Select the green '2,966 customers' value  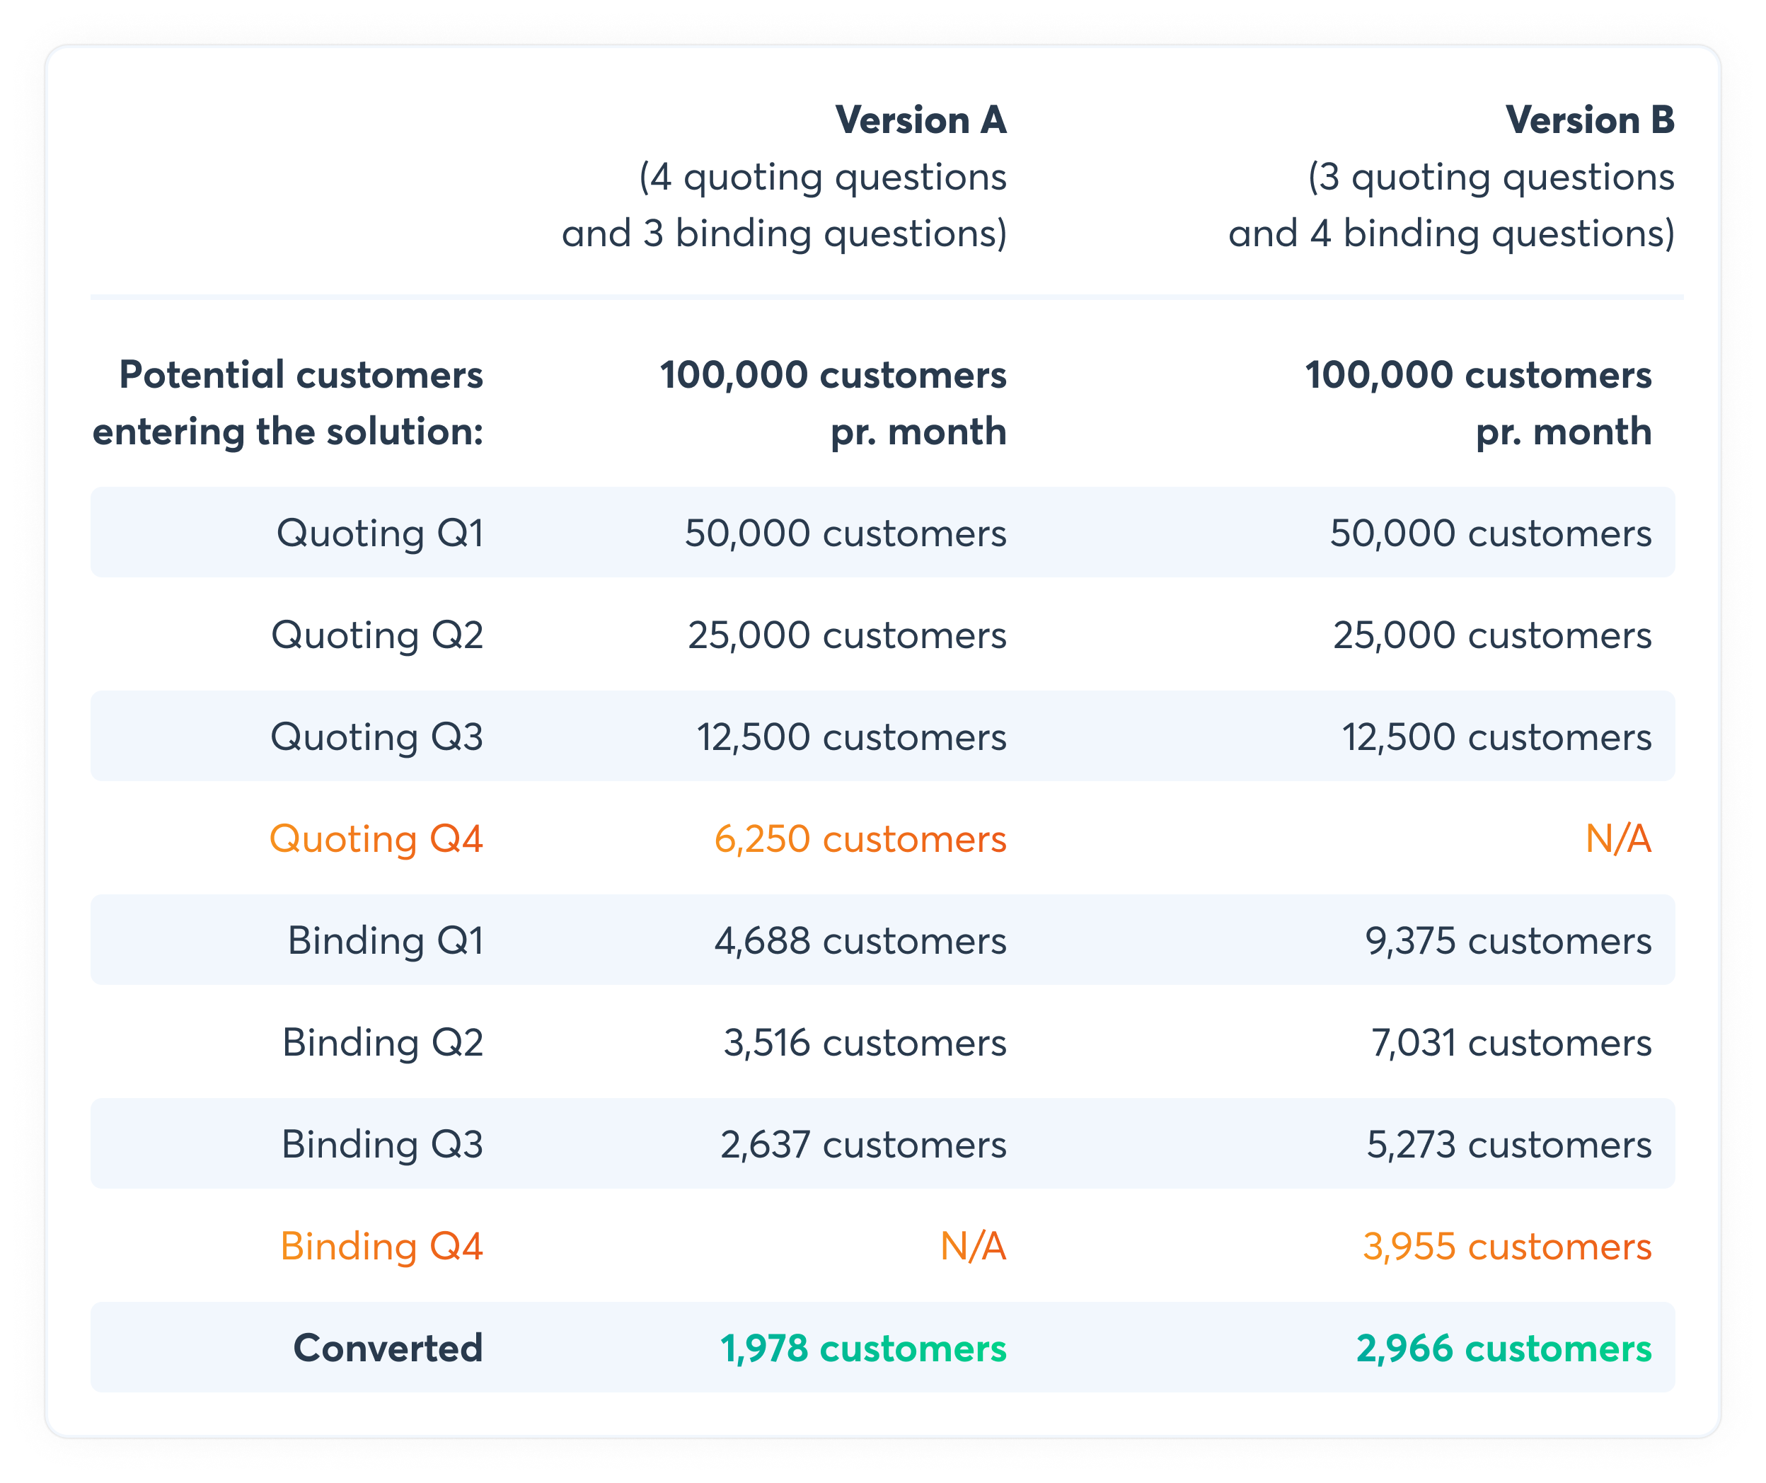click(1504, 1348)
